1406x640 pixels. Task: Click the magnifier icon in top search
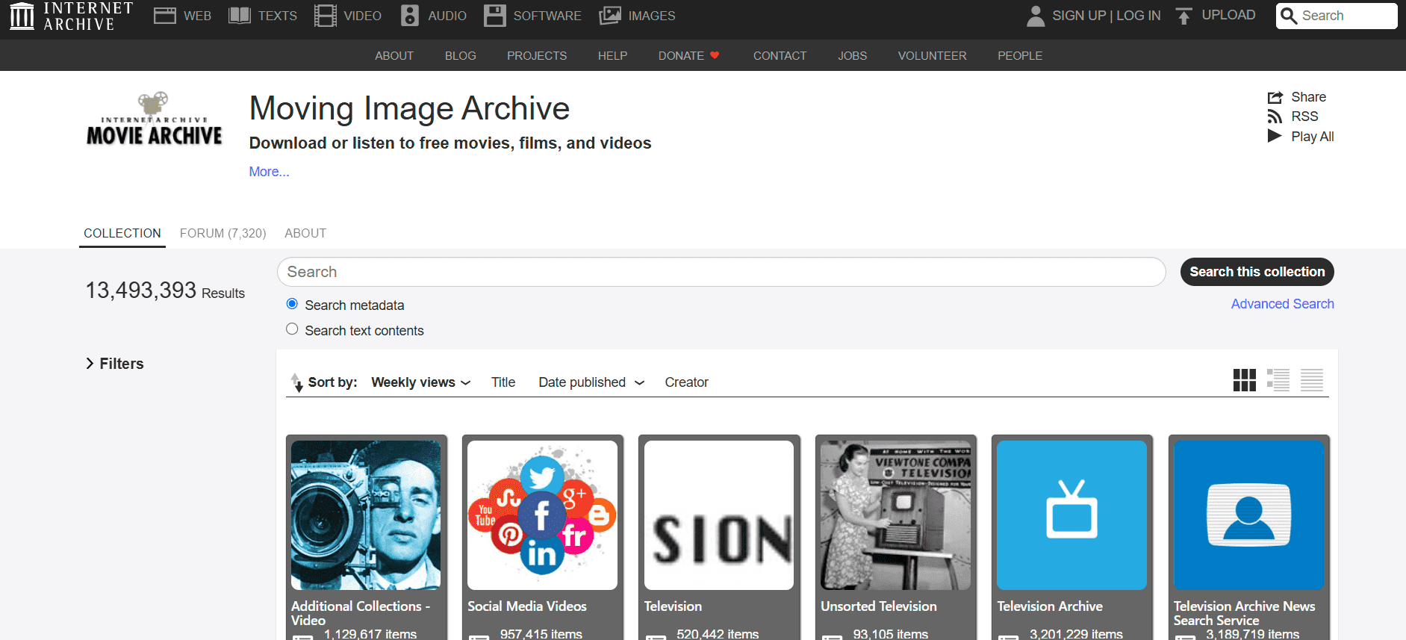1289,16
